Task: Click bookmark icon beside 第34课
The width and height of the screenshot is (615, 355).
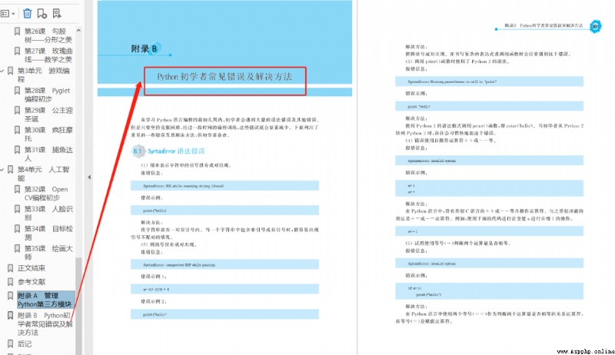Action: (x=17, y=228)
